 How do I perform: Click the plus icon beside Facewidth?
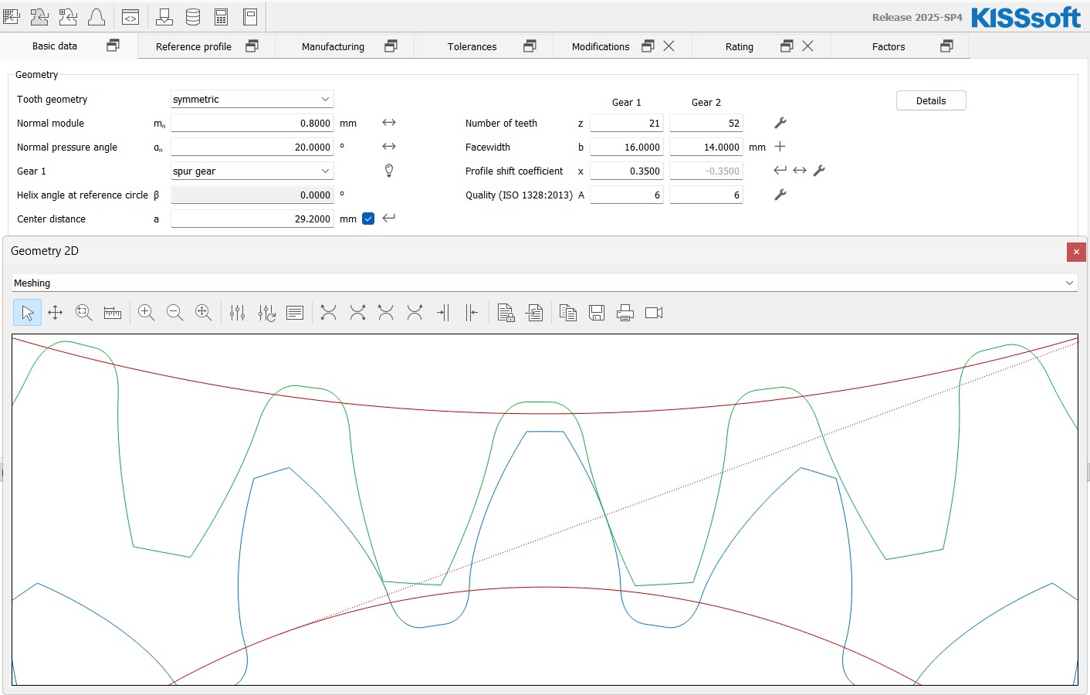(x=780, y=147)
